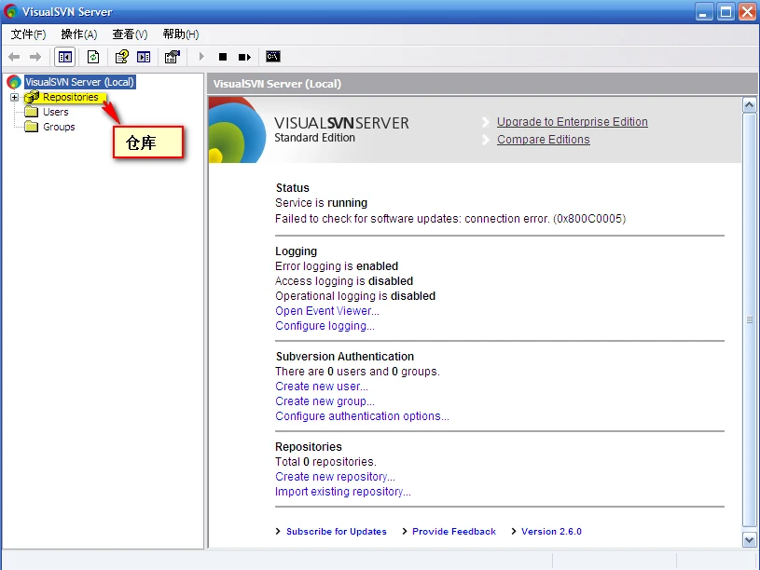The image size is (760, 570).
Task: Click Subscribe for Updates link
Action: 337,532
